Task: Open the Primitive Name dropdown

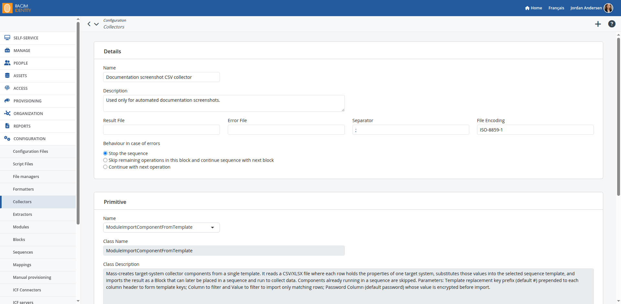Action: 161,227
